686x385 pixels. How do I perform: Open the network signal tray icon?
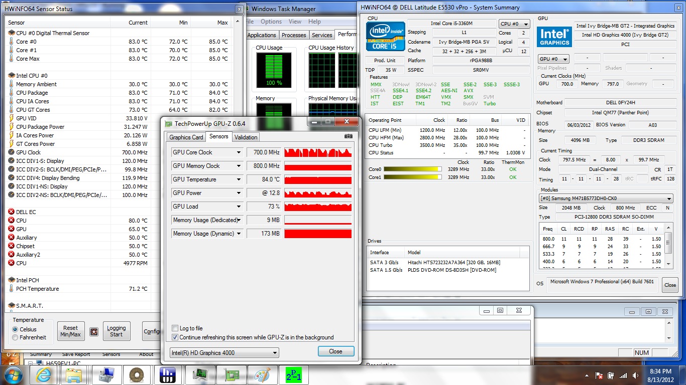[624, 375]
